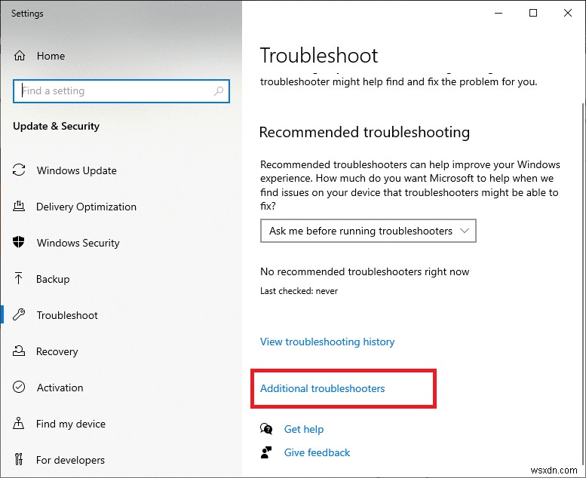The image size is (586, 478).
Task: Open Additional troubleshooters link
Action: [323, 388]
